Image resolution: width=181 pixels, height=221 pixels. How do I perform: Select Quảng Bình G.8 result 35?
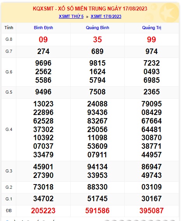point(97,40)
